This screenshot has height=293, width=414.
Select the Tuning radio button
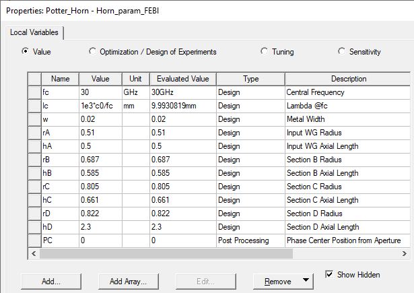[264, 51]
